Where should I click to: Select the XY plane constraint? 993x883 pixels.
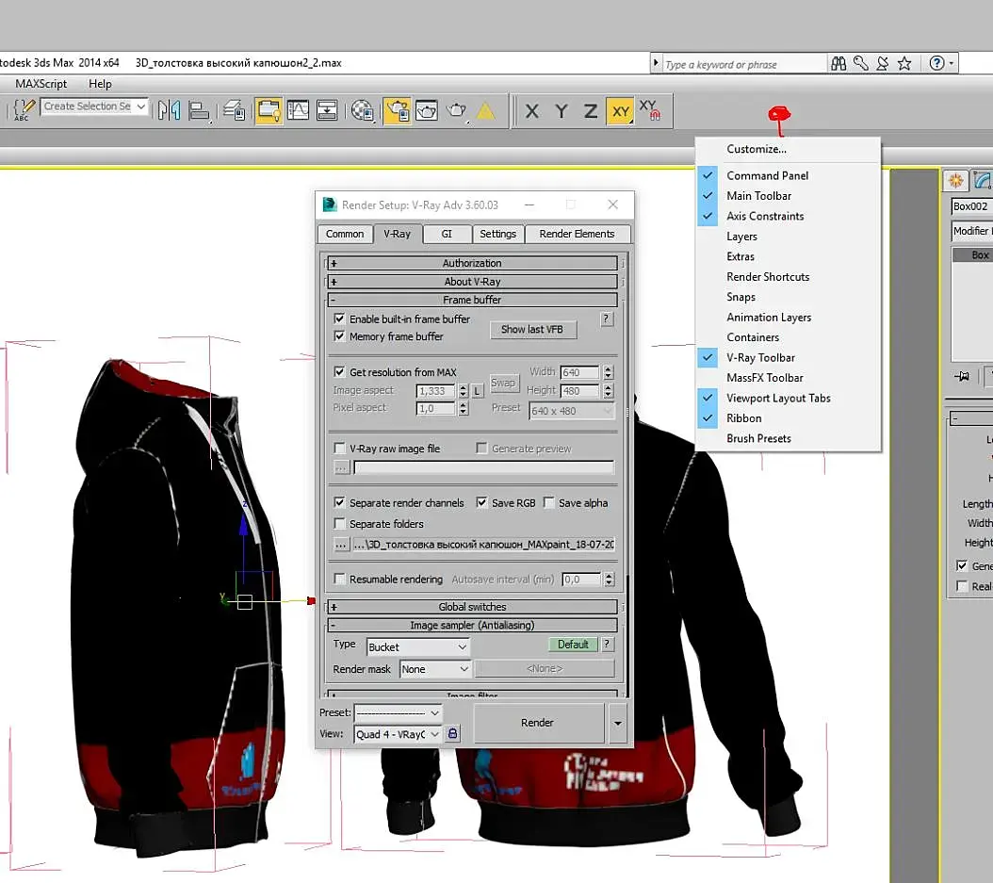(x=620, y=111)
